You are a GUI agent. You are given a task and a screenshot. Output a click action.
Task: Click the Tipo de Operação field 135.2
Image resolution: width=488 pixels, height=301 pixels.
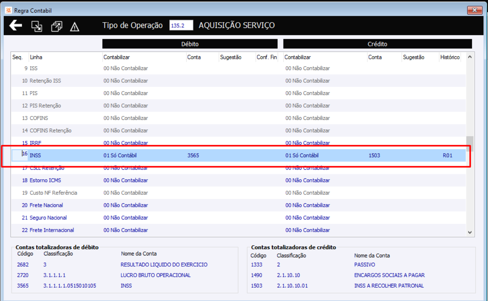(x=182, y=26)
